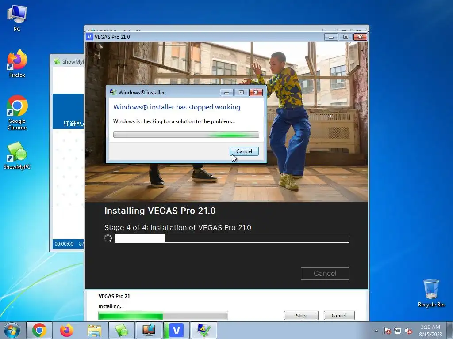
Task: Click the Windows installer title bar icon
Action: (113, 93)
